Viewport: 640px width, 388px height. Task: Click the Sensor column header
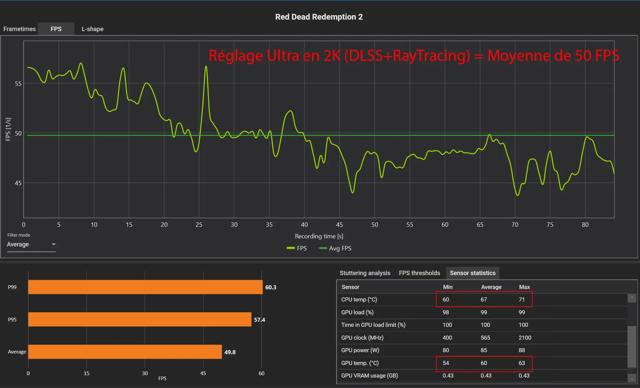(x=350, y=287)
